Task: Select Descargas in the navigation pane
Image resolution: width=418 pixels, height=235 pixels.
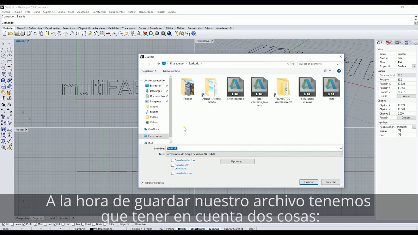Action: [156, 91]
